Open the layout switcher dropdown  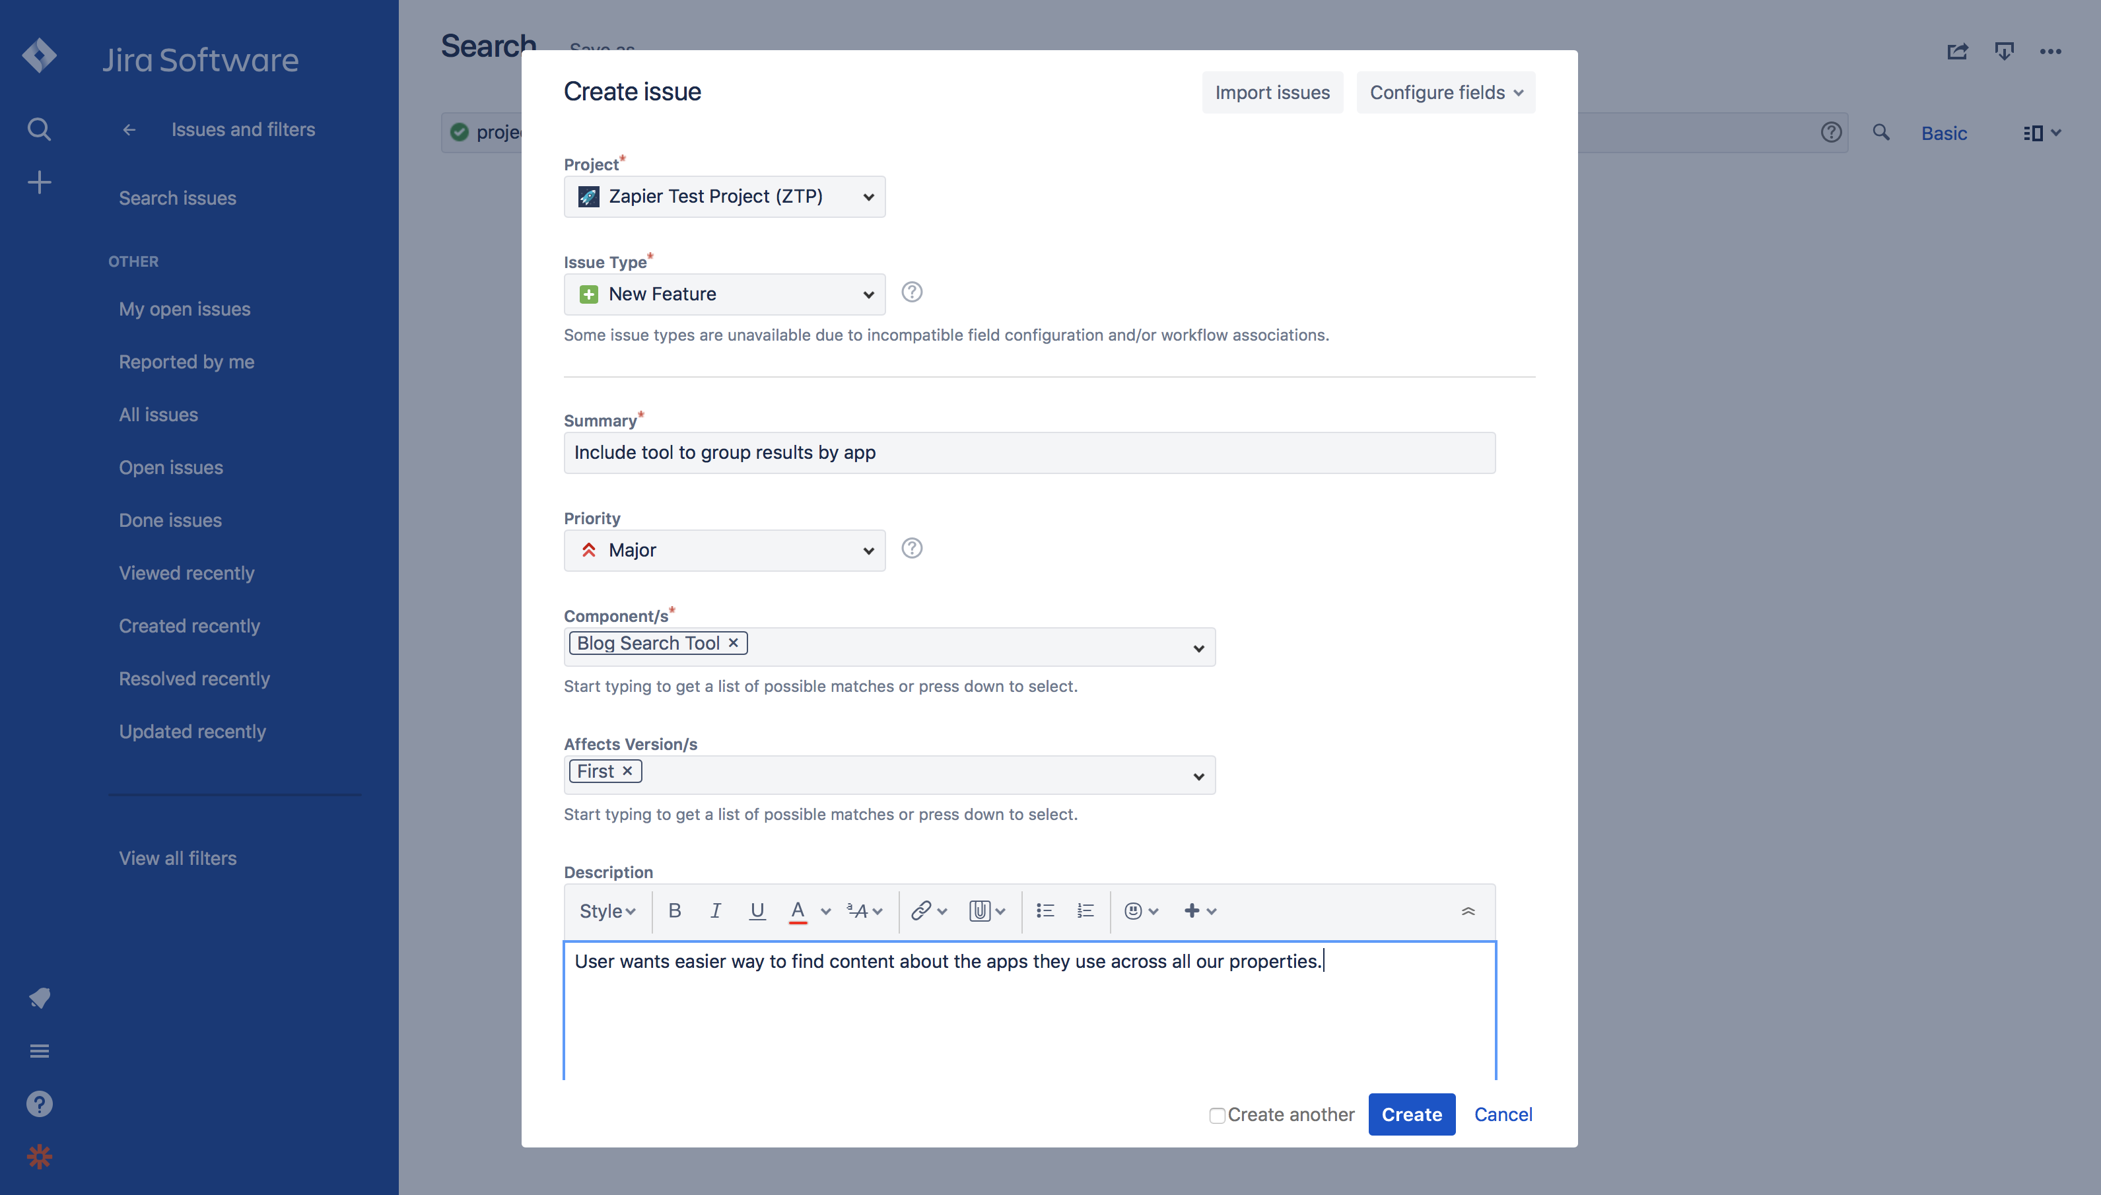coord(2042,133)
